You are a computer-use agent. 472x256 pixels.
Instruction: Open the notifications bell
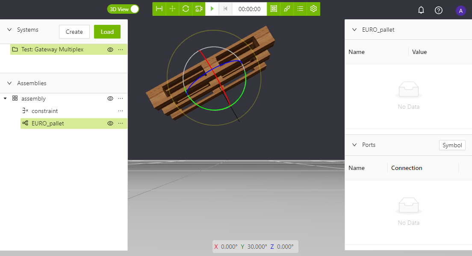click(421, 10)
